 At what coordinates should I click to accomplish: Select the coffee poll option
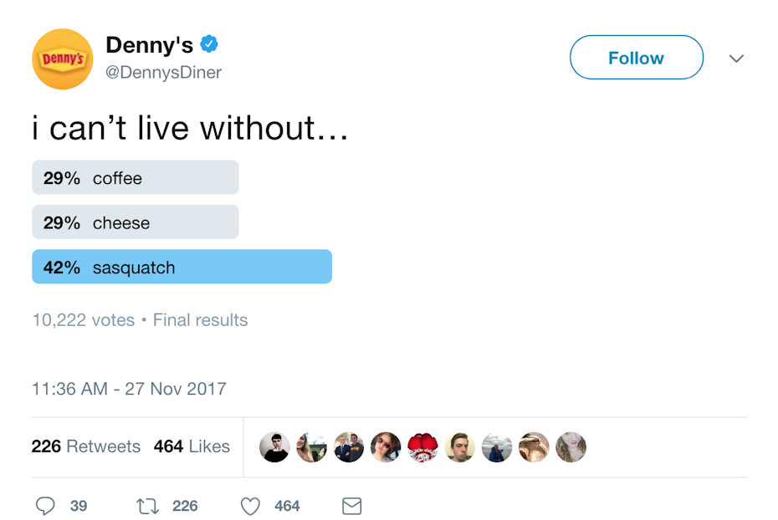tap(135, 178)
